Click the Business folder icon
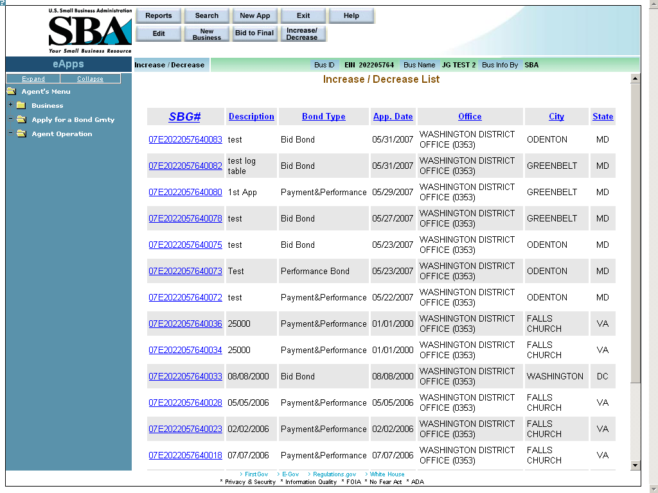 pos(21,106)
